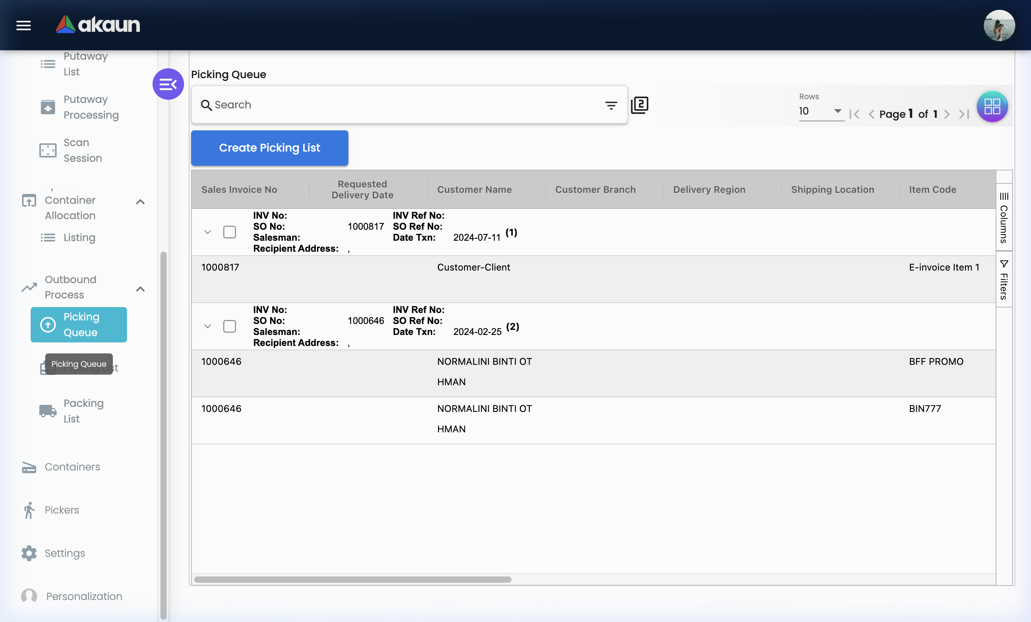Collapse the 1000817 invoice group
This screenshot has width=1031, height=622.
208,232
